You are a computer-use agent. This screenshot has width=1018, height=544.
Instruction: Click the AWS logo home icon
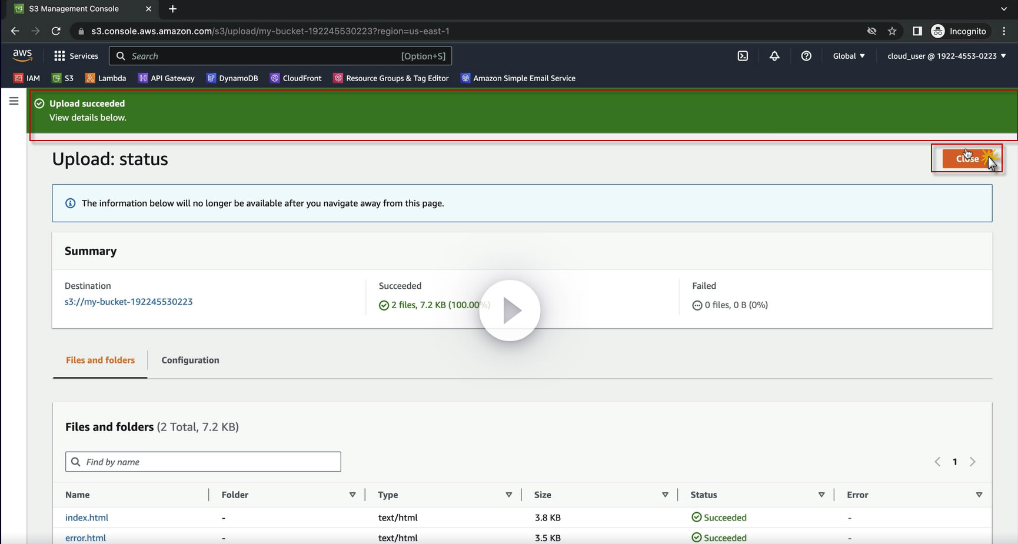[x=22, y=55]
